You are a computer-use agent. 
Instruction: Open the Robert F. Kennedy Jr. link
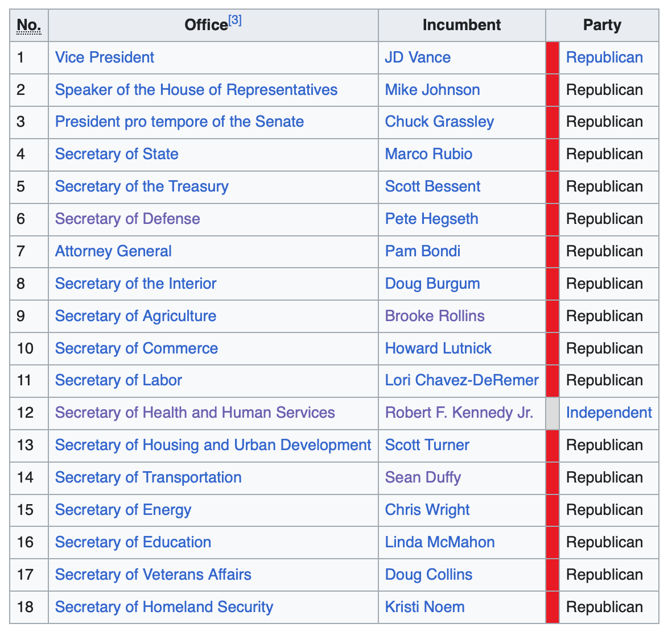(x=459, y=413)
